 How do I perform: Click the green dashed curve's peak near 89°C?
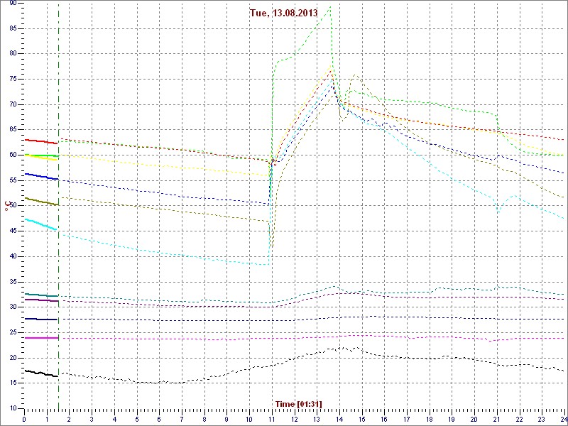point(330,6)
